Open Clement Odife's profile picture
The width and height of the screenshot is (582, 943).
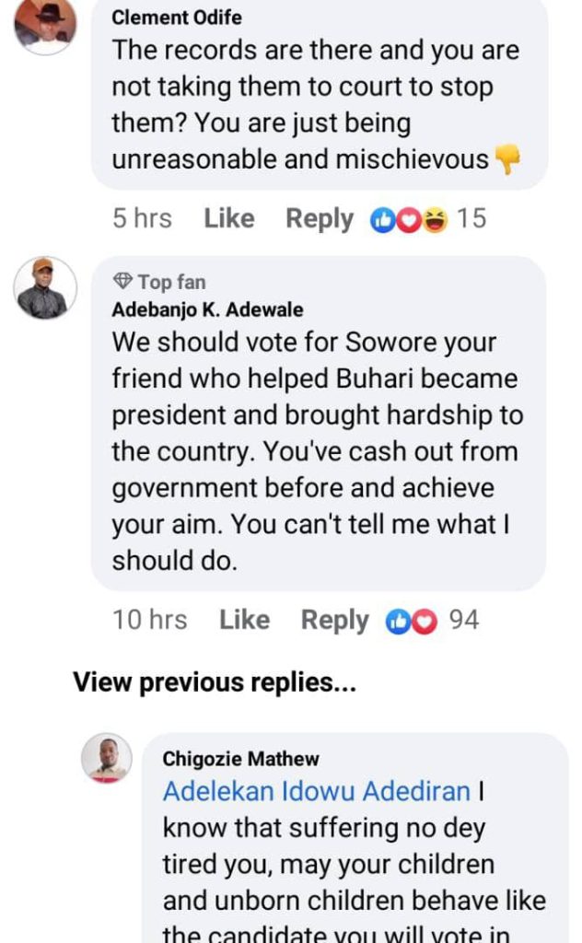click(x=45, y=24)
